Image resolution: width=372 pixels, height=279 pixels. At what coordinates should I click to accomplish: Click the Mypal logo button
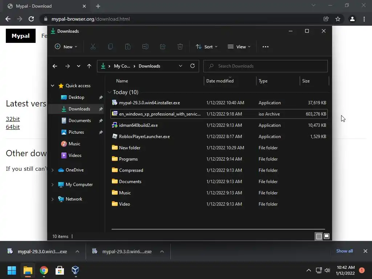tap(21, 36)
